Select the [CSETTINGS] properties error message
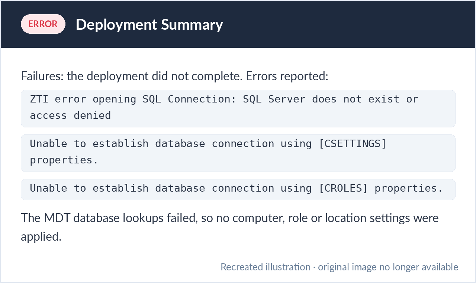 238,153
